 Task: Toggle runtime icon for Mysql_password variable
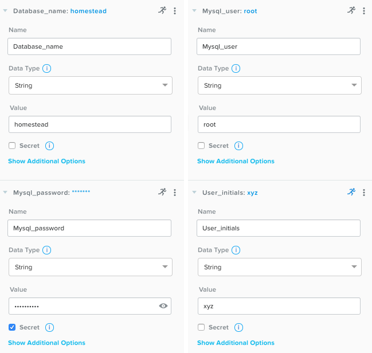point(163,192)
